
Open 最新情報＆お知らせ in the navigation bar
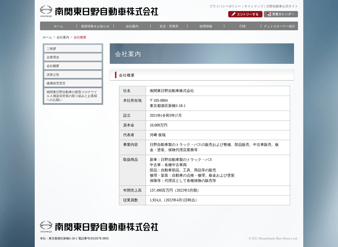point(95,26)
